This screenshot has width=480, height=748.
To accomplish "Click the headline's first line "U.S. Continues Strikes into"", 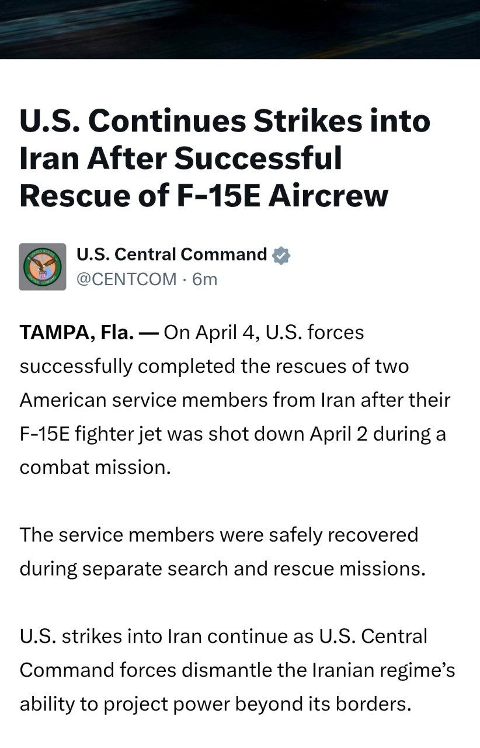I will [x=225, y=122].
